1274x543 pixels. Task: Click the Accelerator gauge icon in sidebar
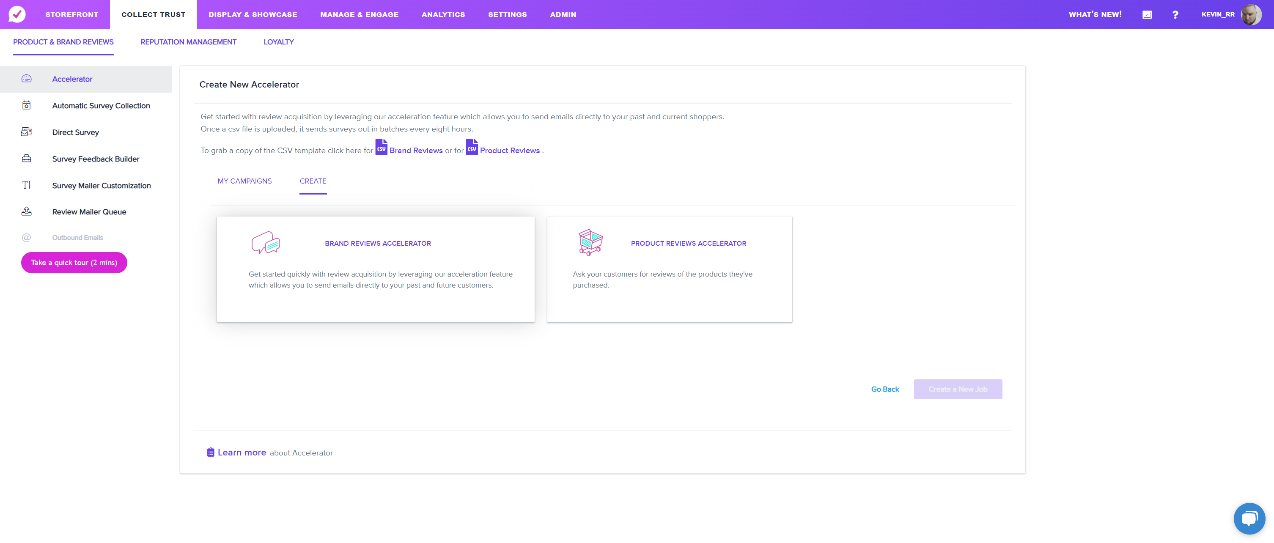(27, 79)
